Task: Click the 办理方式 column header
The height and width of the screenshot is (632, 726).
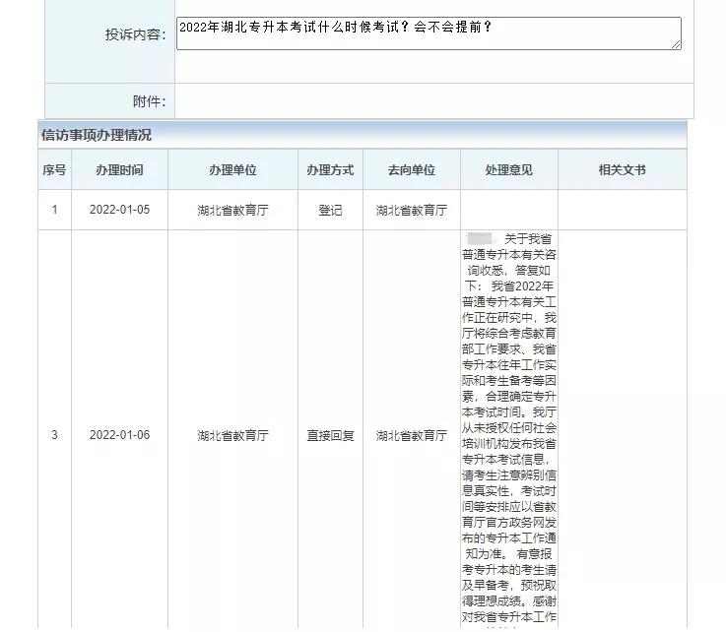Action: click(x=330, y=169)
